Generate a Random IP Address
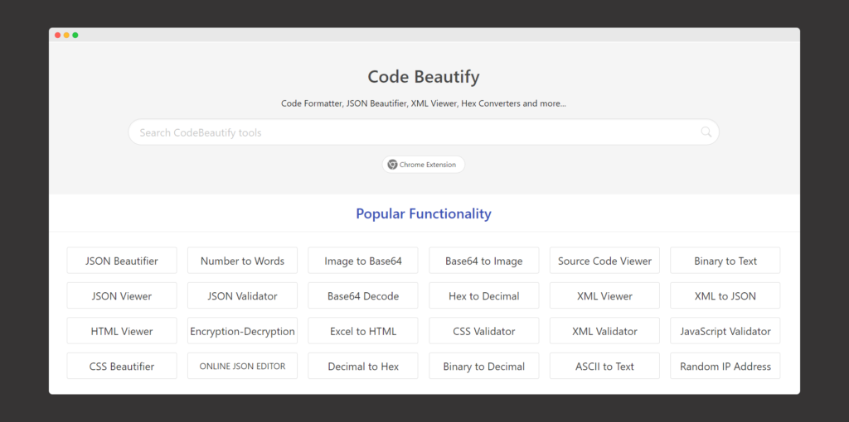This screenshot has height=422, width=849. click(725, 367)
